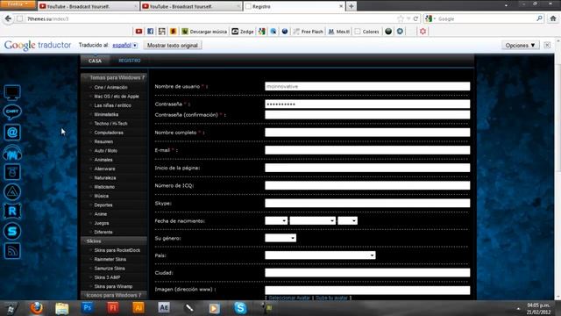Open Skins para RocketDock link

pos(117,250)
